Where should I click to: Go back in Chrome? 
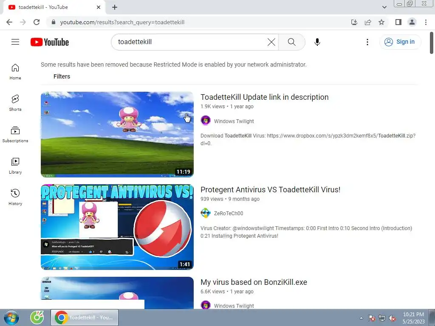[x=9, y=22]
